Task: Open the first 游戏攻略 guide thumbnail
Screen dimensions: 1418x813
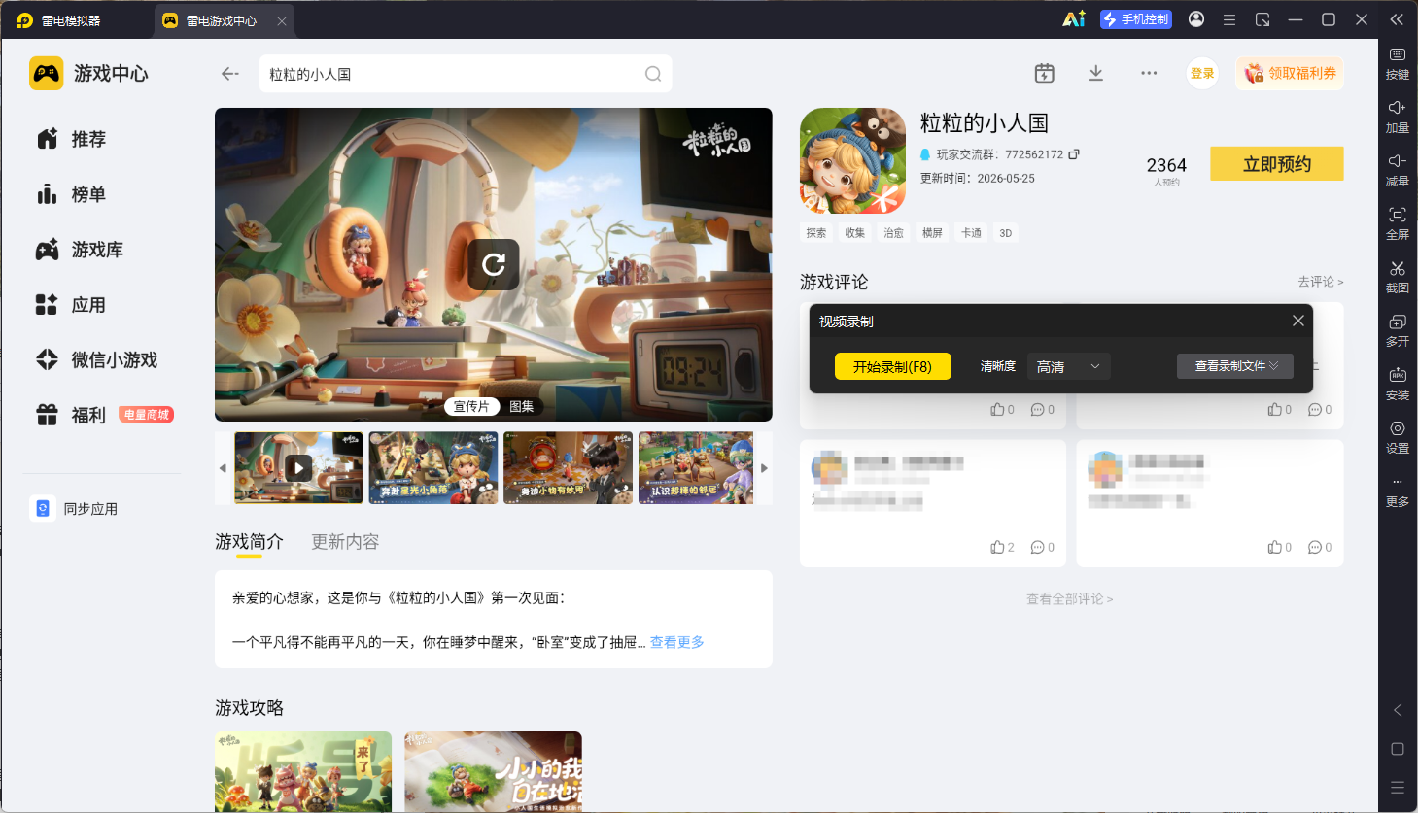Action: [303, 772]
